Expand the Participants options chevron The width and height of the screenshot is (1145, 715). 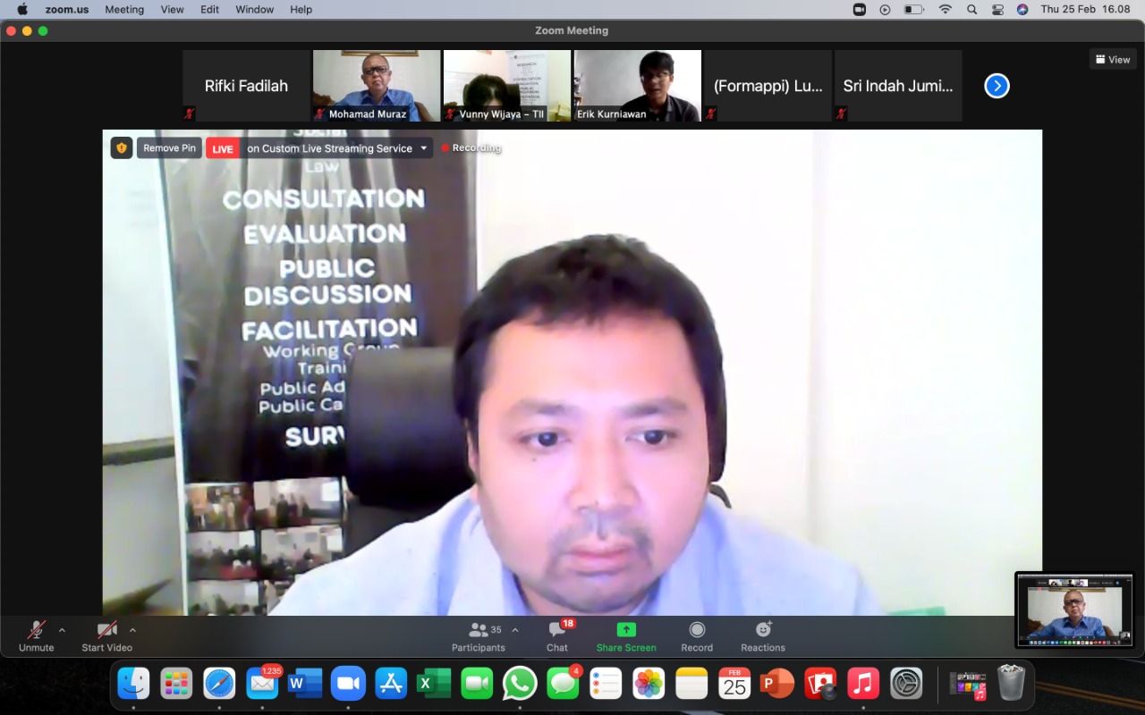tap(515, 630)
